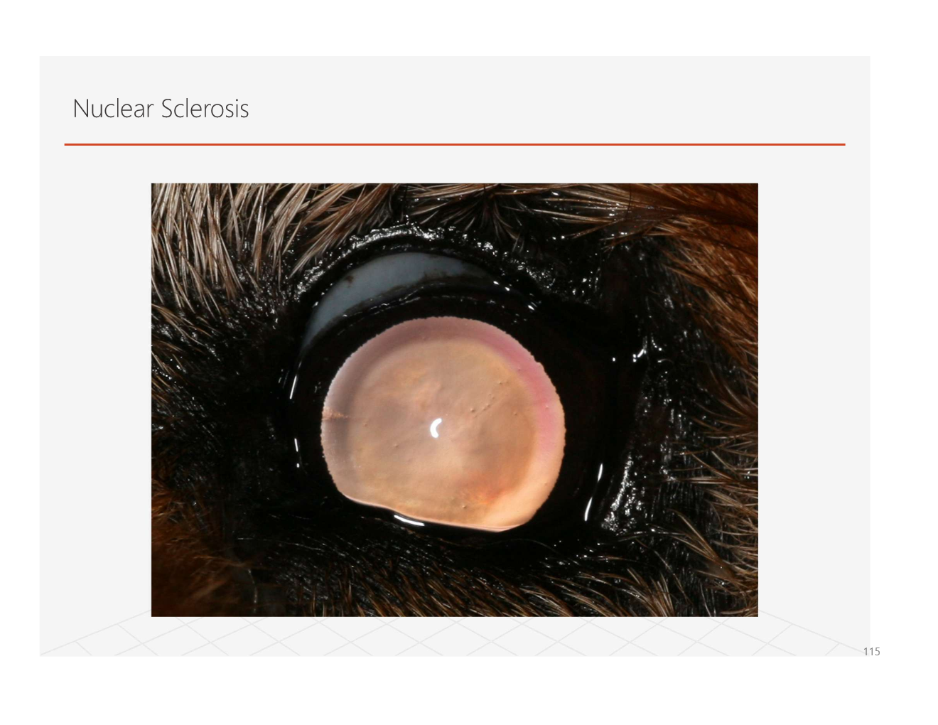This screenshot has width=938, height=725.
Task: Click slide number 115
Action: pos(871,651)
